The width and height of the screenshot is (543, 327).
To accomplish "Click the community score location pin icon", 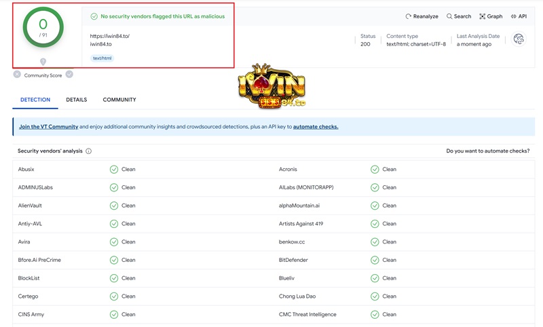I will point(43,62).
